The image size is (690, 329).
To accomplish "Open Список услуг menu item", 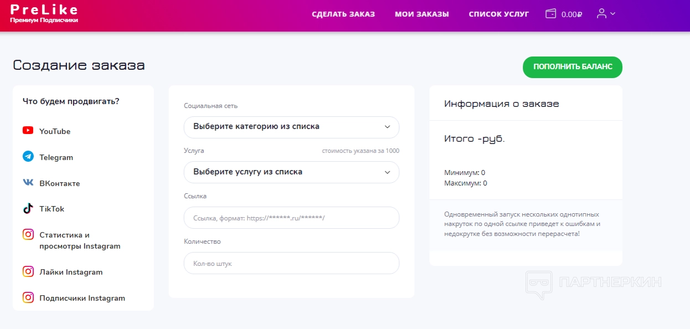I will 499,14.
